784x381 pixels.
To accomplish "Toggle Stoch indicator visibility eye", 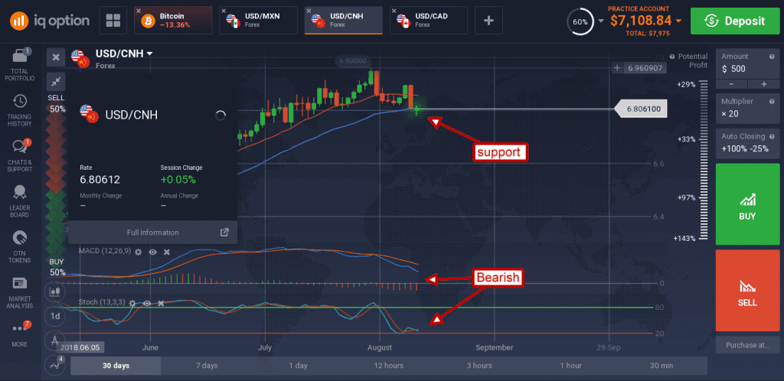I will (x=146, y=303).
